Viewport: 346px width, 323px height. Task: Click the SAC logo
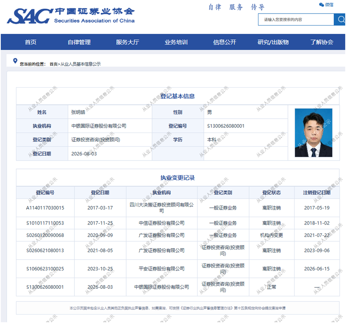point(70,16)
